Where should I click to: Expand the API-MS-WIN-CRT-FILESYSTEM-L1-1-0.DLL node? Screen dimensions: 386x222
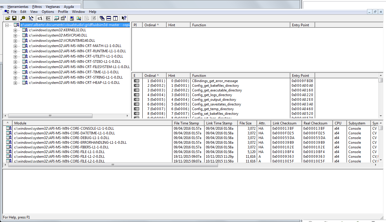15,67
